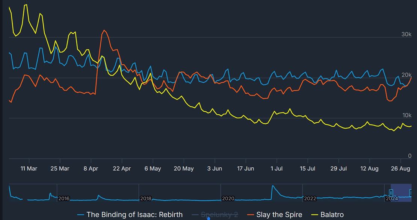Click Slay the Spire mid-April peak
417x220 pixels.
[104, 30]
